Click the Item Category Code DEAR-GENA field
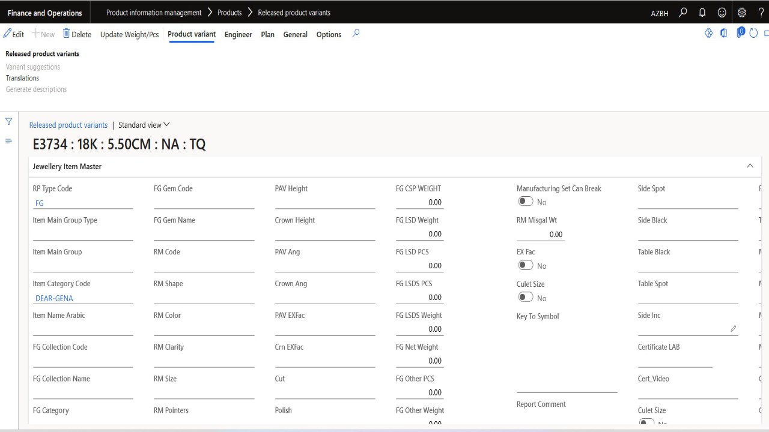769x432 pixels. (x=83, y=298)
